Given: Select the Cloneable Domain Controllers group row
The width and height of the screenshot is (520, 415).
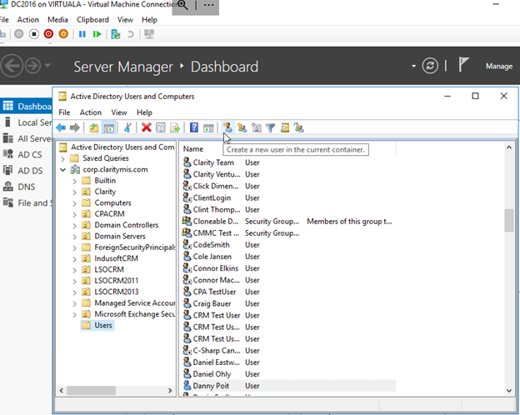Looking at the screenshot, I should click(x=288, y=222).
